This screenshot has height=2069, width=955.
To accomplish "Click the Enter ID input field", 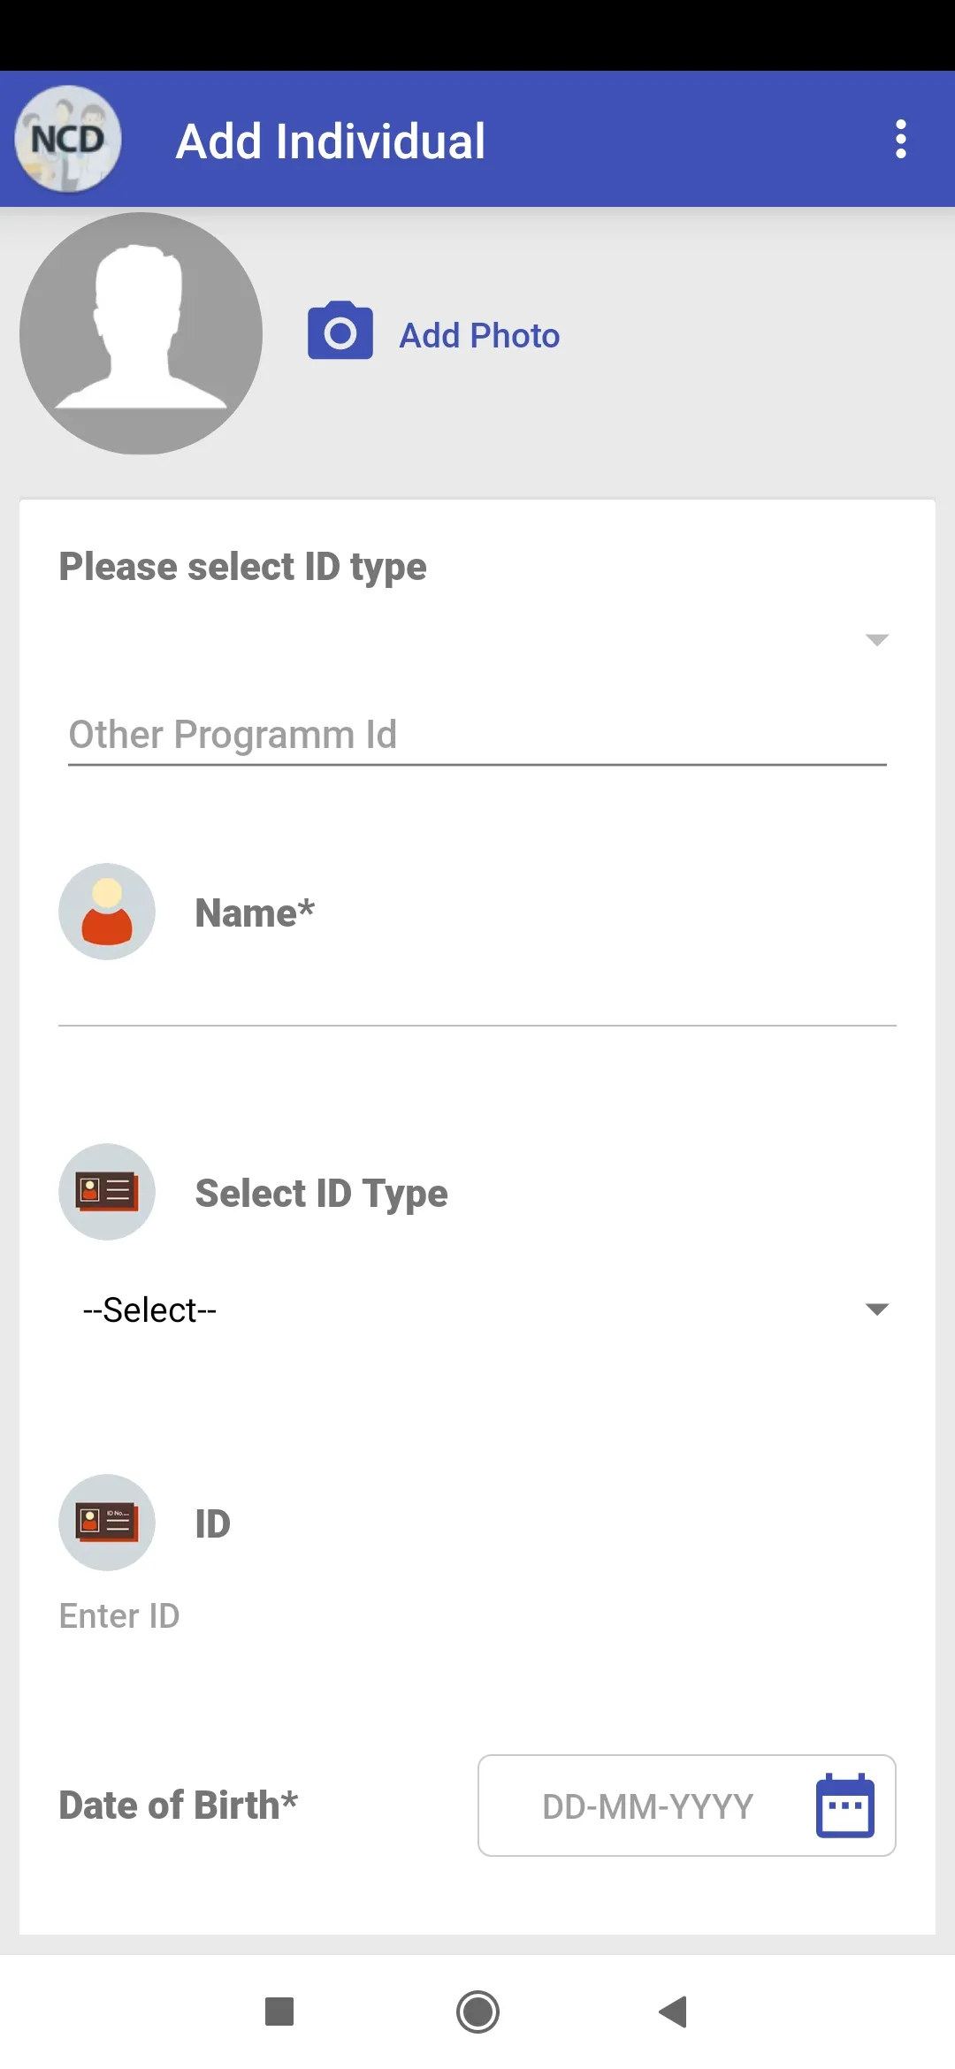I will (x=477, y=1616).
